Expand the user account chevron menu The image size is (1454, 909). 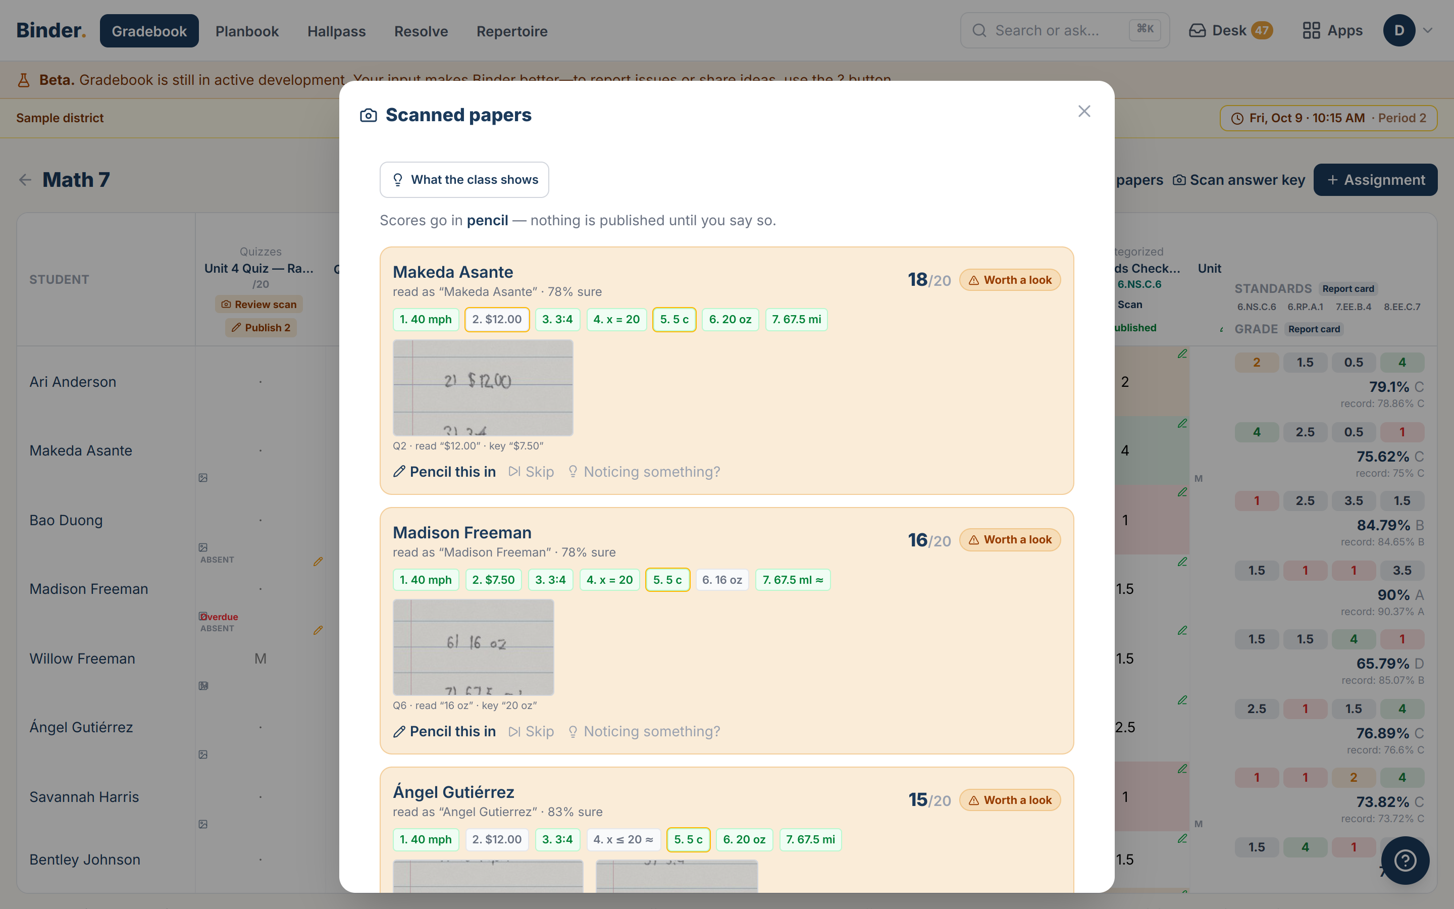coord(1428,31)
